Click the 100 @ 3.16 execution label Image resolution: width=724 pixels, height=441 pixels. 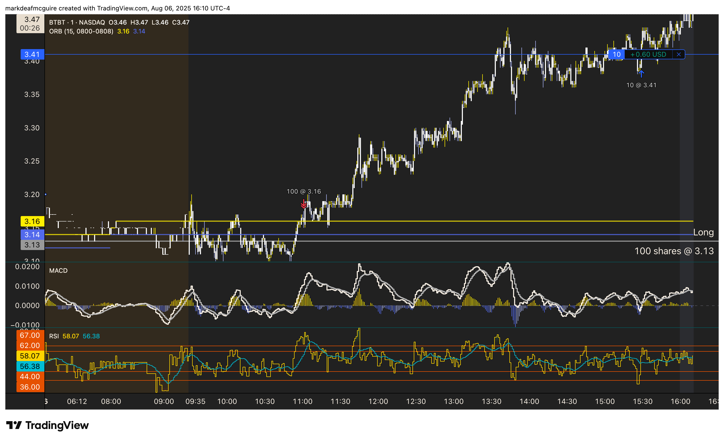[x=303, y=192]
